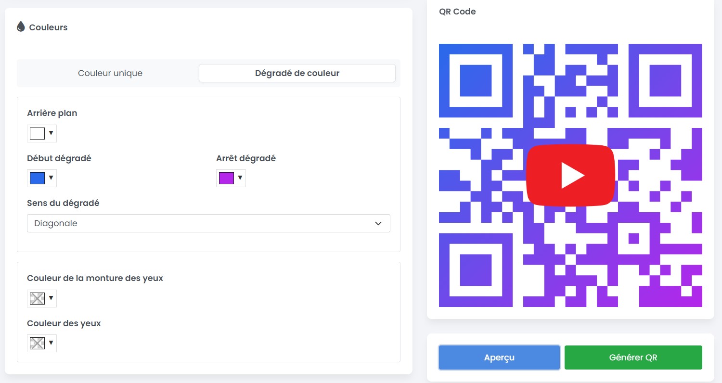This screenshot has width=722, height=383.
Task: Click the YouTube play logo inside the QR code
Action: 571,175
